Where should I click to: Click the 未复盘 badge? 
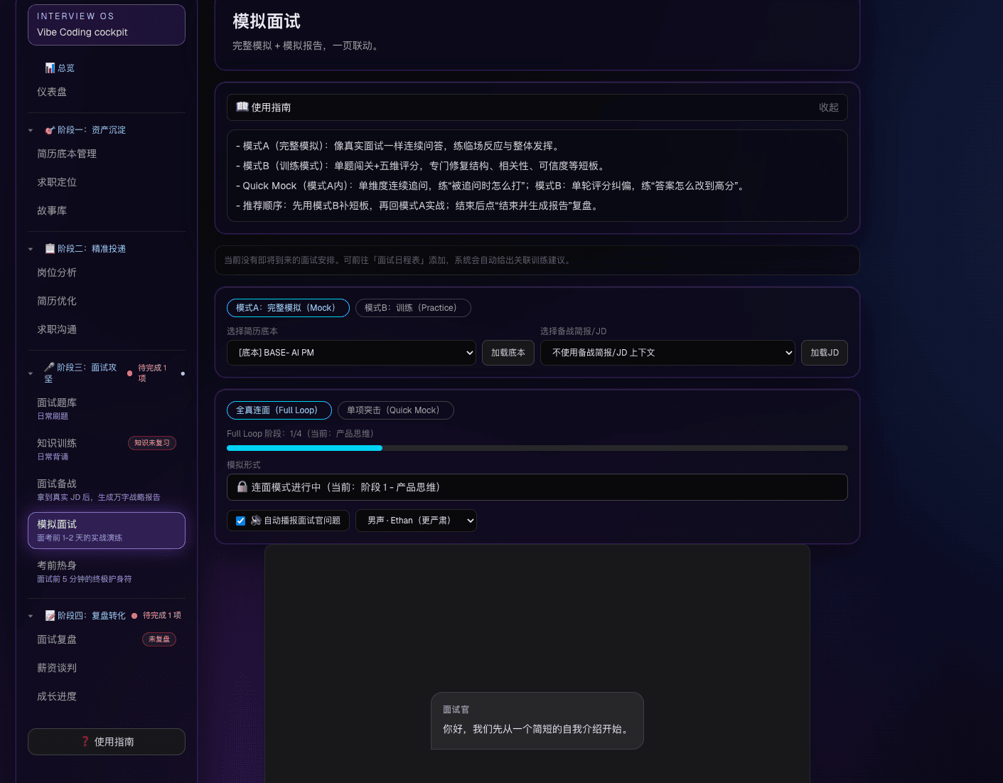click(x=159, y=639)
